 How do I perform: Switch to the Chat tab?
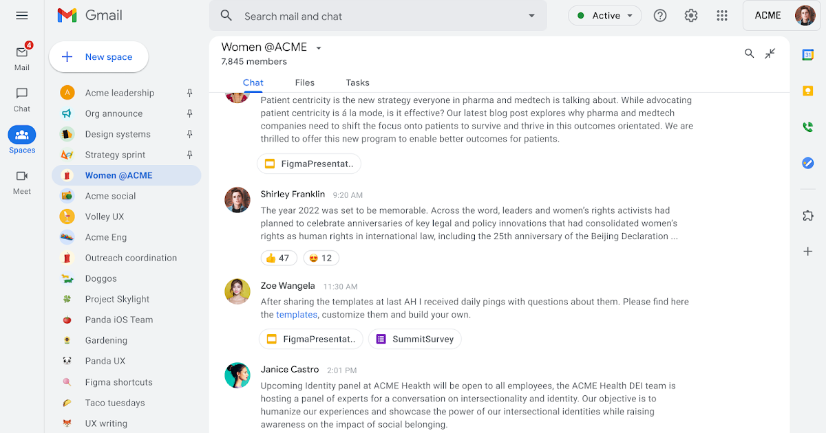pyautogui.click(x=253, y=82)
